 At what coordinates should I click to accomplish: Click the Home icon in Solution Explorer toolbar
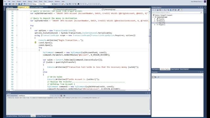[x=157, y=10]
